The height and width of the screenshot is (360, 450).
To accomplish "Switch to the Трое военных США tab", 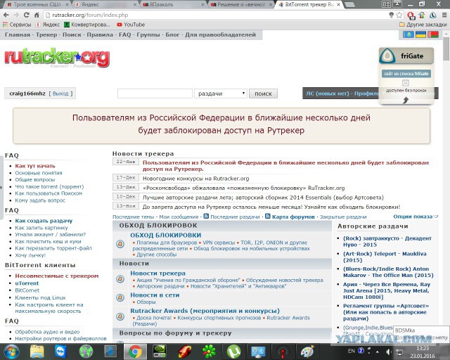I will 37,5.
